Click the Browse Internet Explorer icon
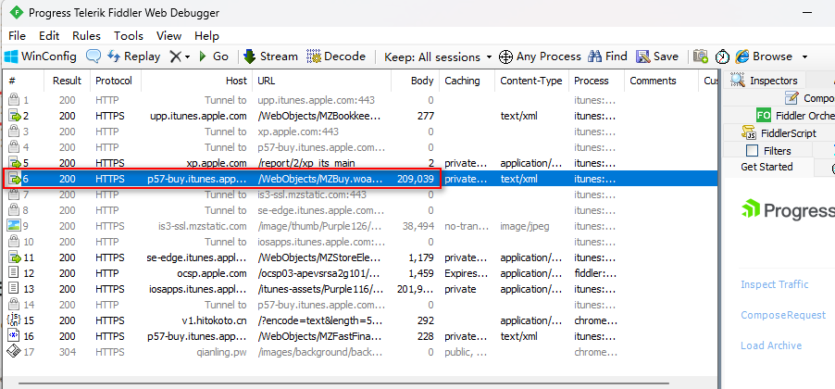The image size is (835, 389). point(742,56)
